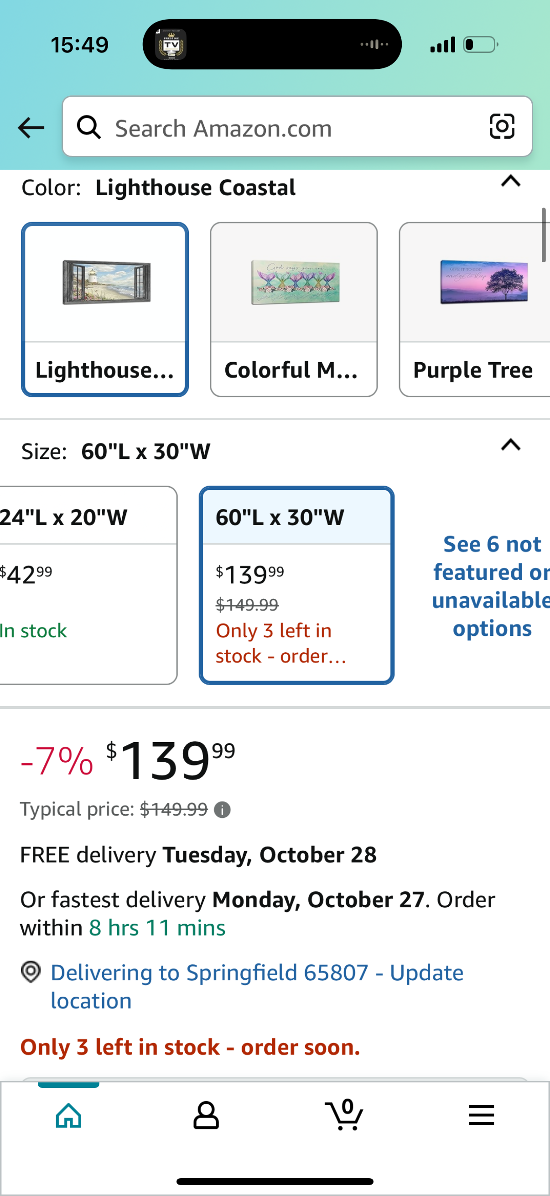550x1196 pixels.
Task: Click the Dynamic Island TV activity
Action: pos(271,45)
